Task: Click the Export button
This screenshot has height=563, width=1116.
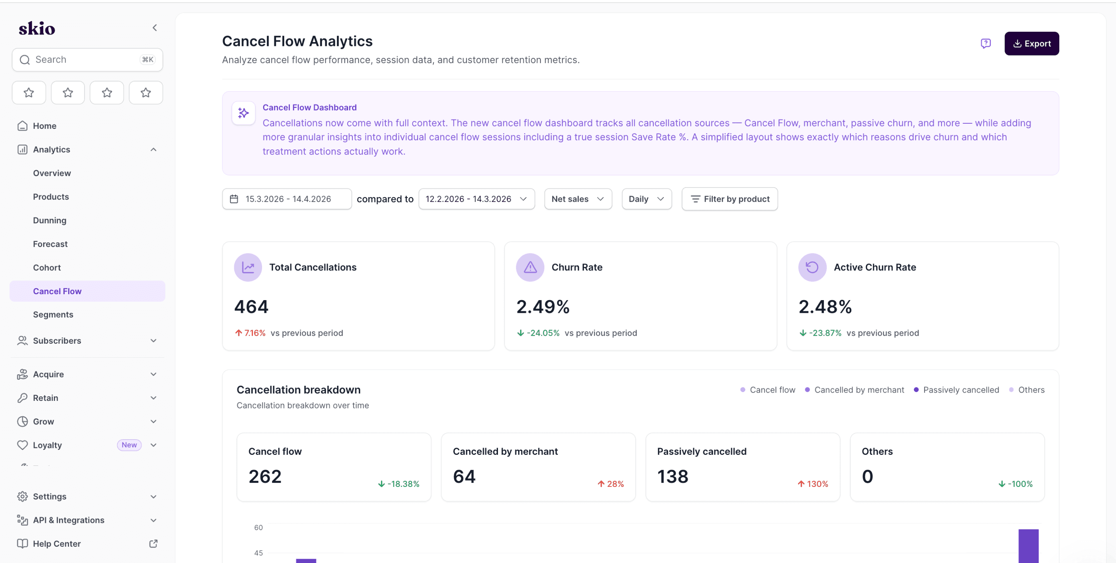Action: click(x=1031, y=43)
